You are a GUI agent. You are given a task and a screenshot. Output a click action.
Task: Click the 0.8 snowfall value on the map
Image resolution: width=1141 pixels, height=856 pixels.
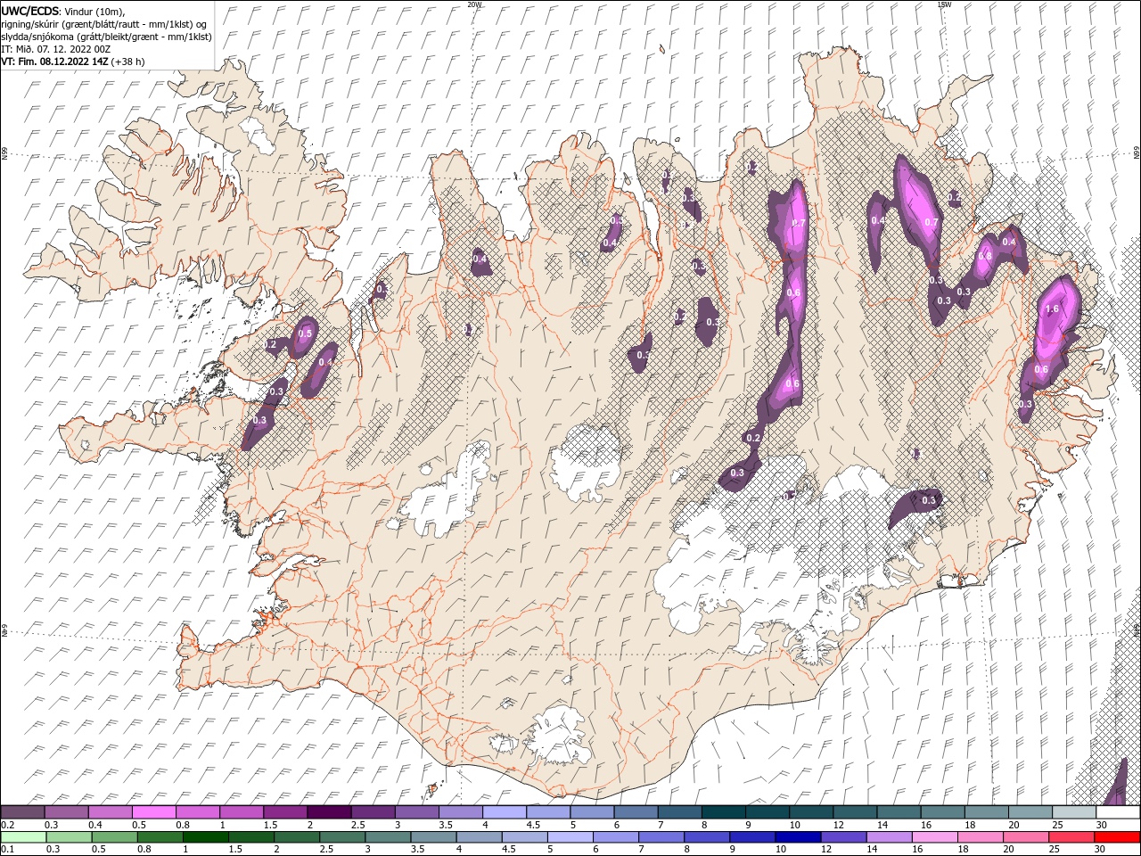tap(985, 256)
